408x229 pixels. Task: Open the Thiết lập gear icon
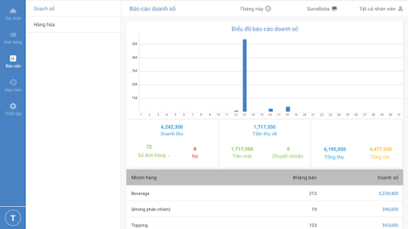13,106
